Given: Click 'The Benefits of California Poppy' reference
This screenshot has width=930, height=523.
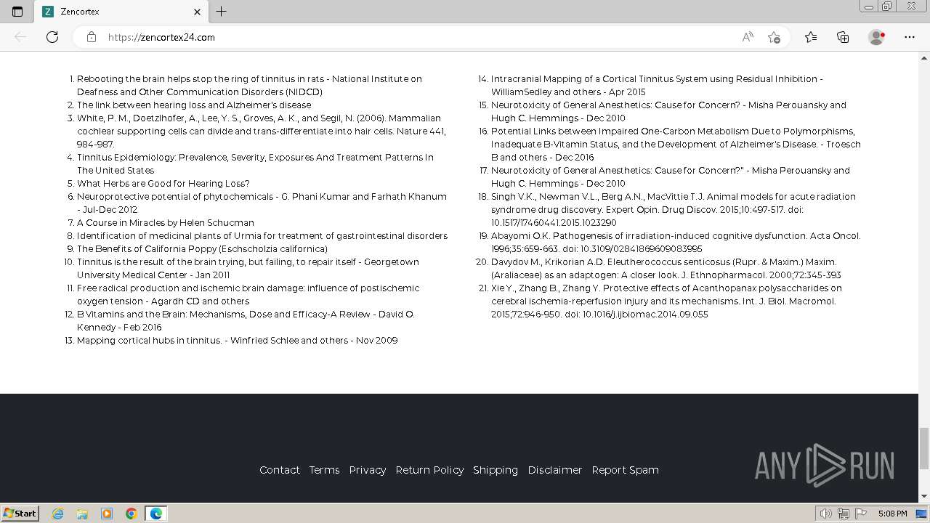Looking at the screenshot, I should click(x=202, y=249).
